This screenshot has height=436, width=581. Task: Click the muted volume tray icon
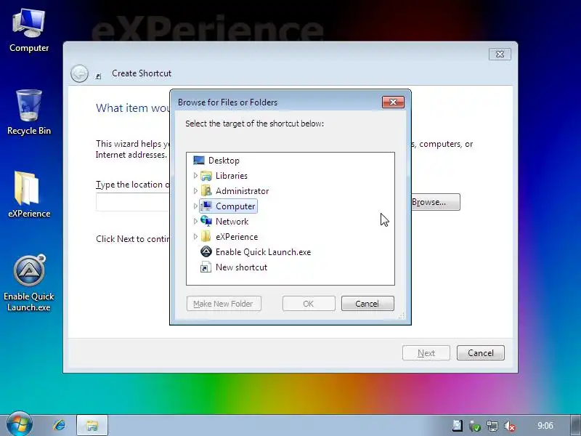pyautogui.click(x=510, y=426)
